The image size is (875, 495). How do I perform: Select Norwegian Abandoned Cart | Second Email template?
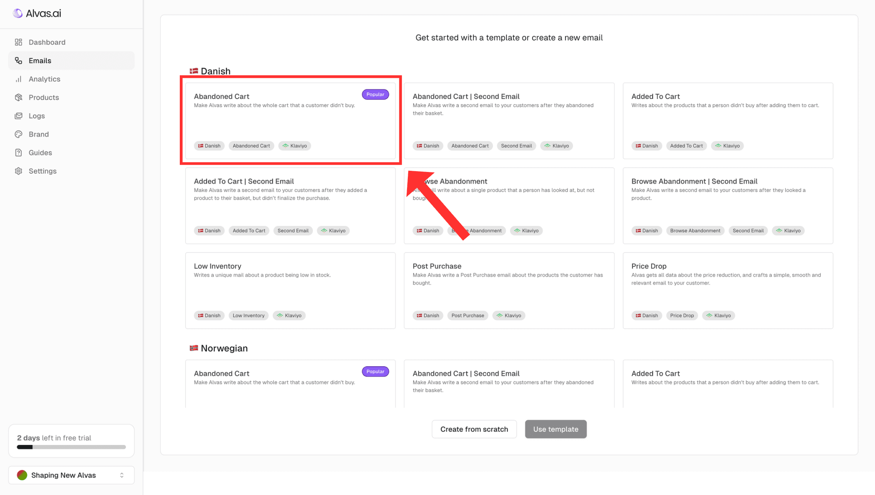[x=509, y=384]
